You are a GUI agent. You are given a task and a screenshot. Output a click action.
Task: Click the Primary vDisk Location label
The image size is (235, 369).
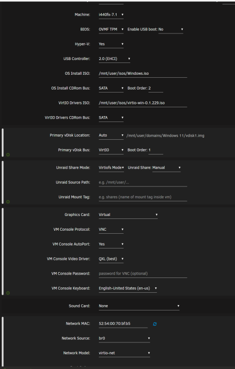point(70,135)
